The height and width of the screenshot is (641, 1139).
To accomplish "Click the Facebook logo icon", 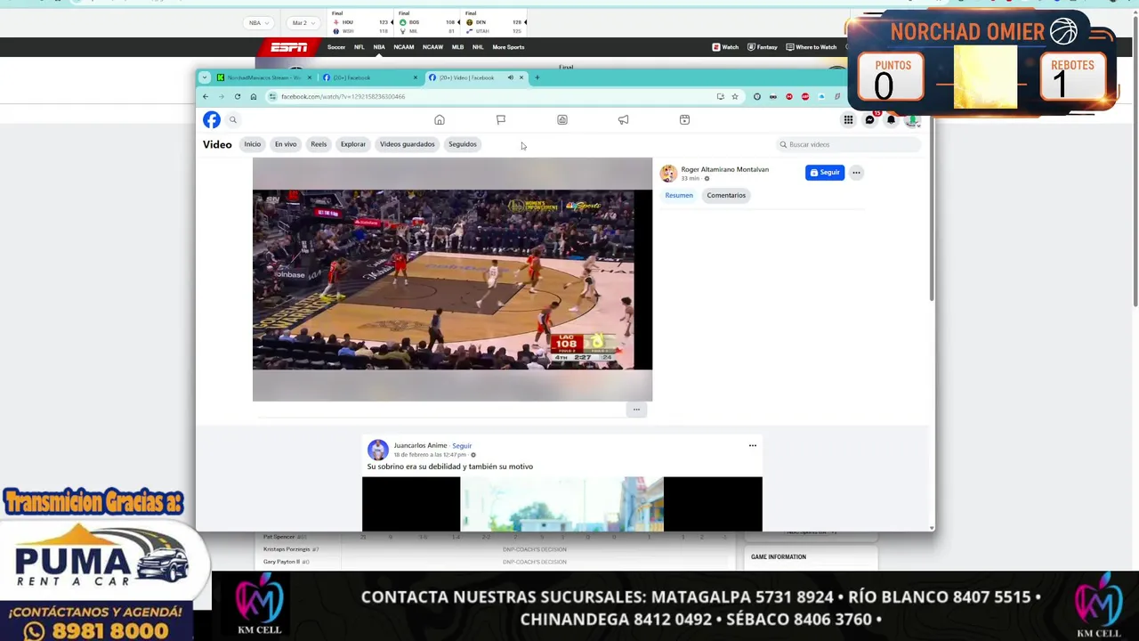I will coord(212,119).
